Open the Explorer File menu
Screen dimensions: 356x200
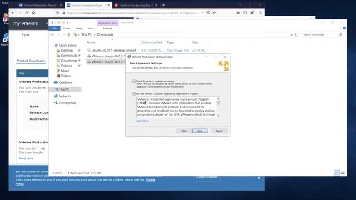tap(55, 28)
